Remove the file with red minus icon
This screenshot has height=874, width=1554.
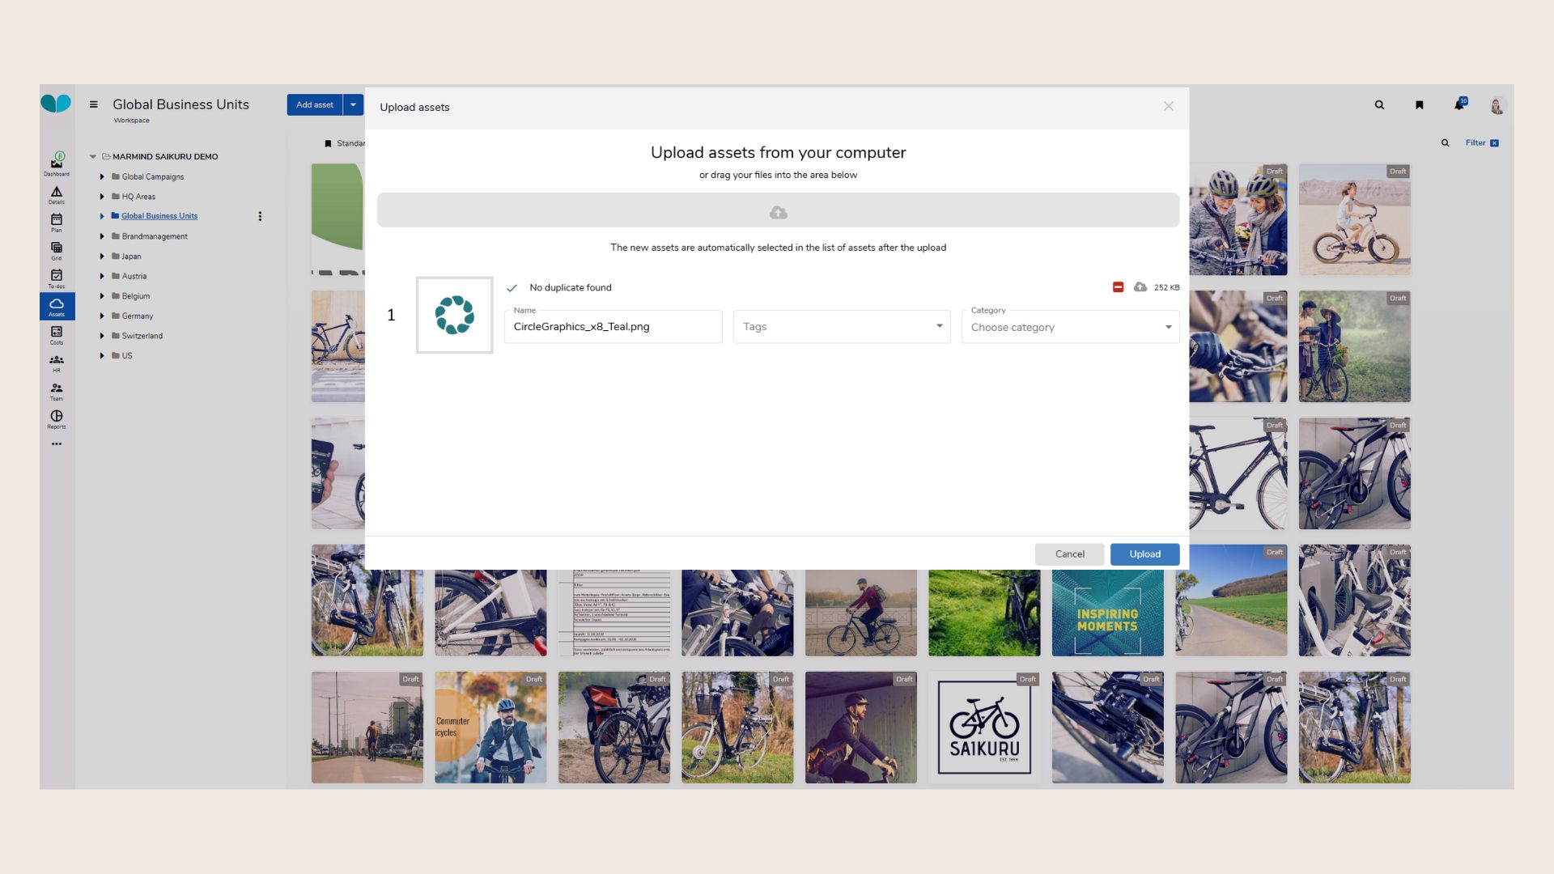[1118, 287]
